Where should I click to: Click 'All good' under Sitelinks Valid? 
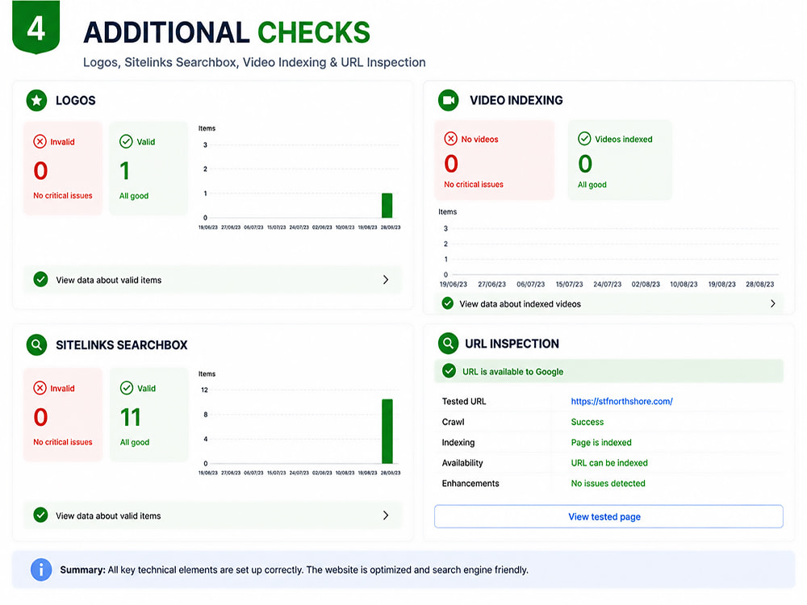pyautogui.click(x=134, y=442)
